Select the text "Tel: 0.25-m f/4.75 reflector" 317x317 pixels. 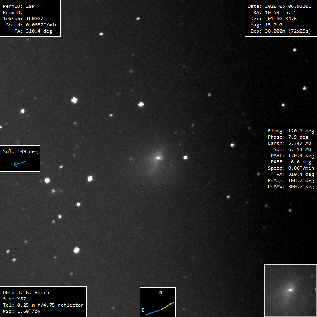43,305
